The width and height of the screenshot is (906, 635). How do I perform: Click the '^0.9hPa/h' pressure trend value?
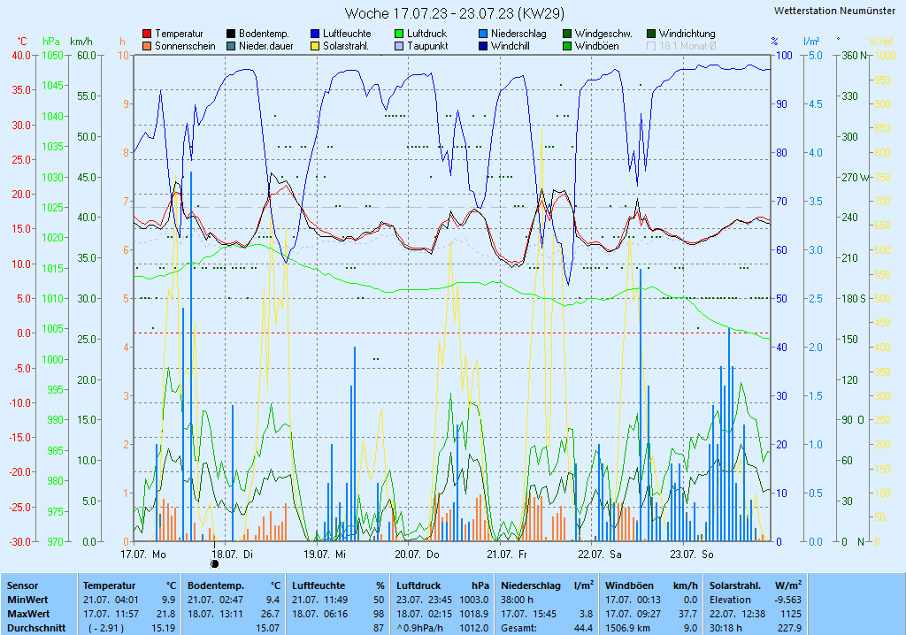tap(419, 628)
